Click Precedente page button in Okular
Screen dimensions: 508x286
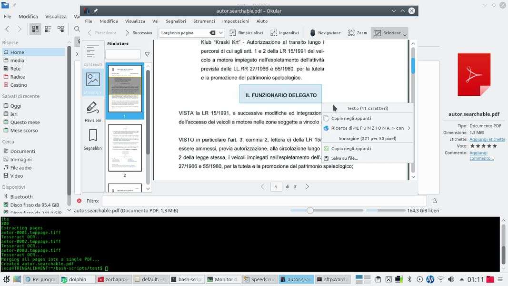click(102, 33)
